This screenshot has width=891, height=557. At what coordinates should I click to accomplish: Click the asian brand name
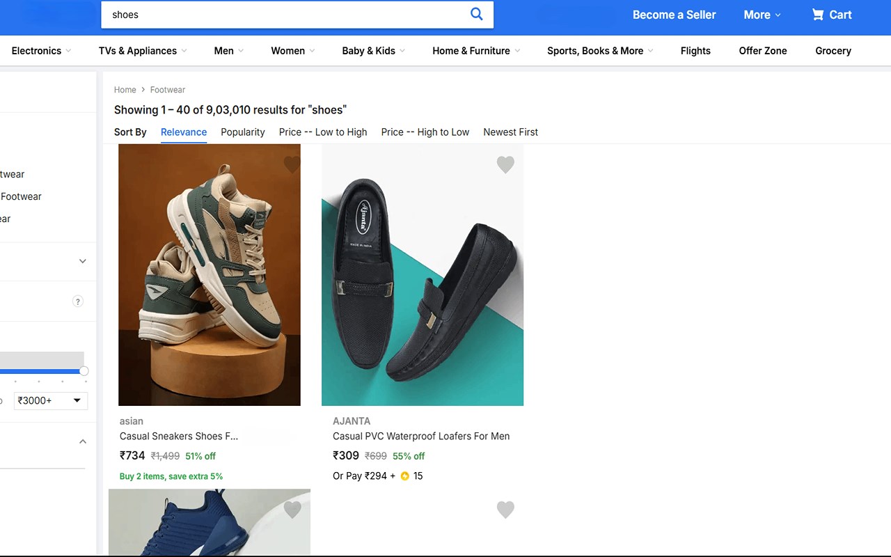pyautogui.click(x=132, y=421)
